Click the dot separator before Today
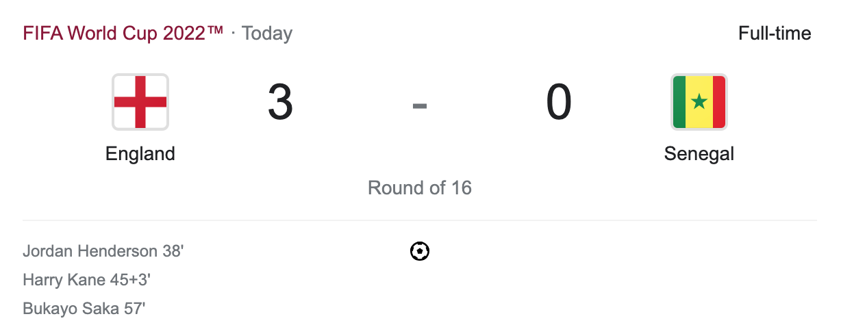 click(x=233, y=34)
